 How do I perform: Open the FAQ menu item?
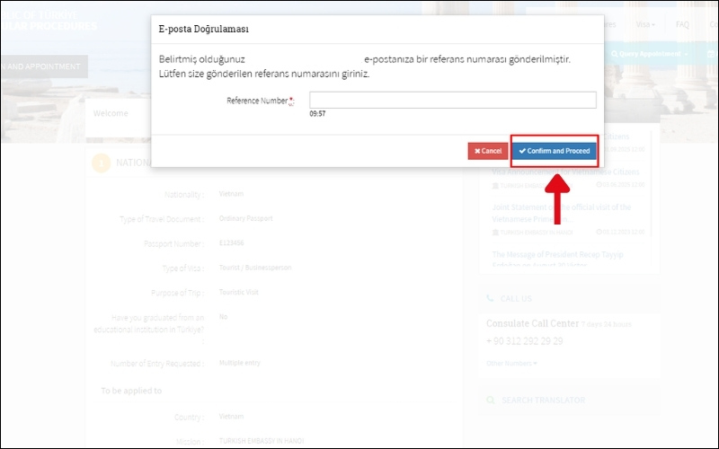pos(682,24)
